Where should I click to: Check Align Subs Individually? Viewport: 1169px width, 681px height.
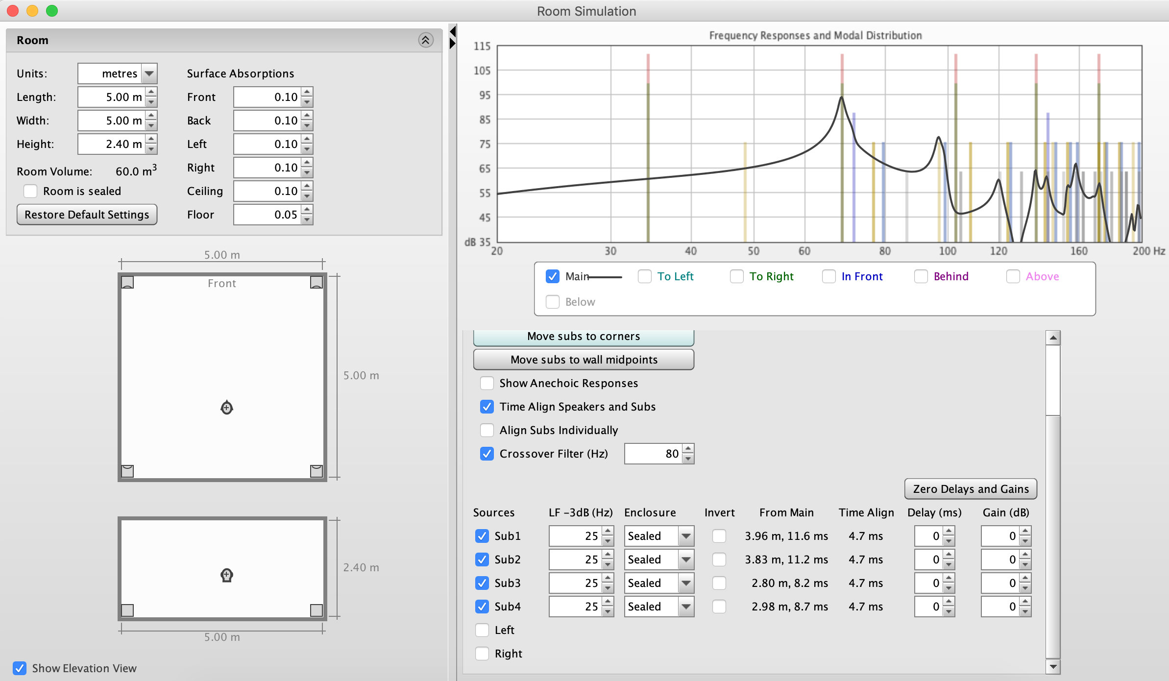(487, 430)
